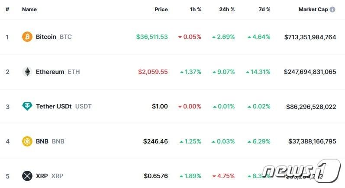Click the Bitcoin logo icon
Screen dimensions: 345x188
pos(27,37)
